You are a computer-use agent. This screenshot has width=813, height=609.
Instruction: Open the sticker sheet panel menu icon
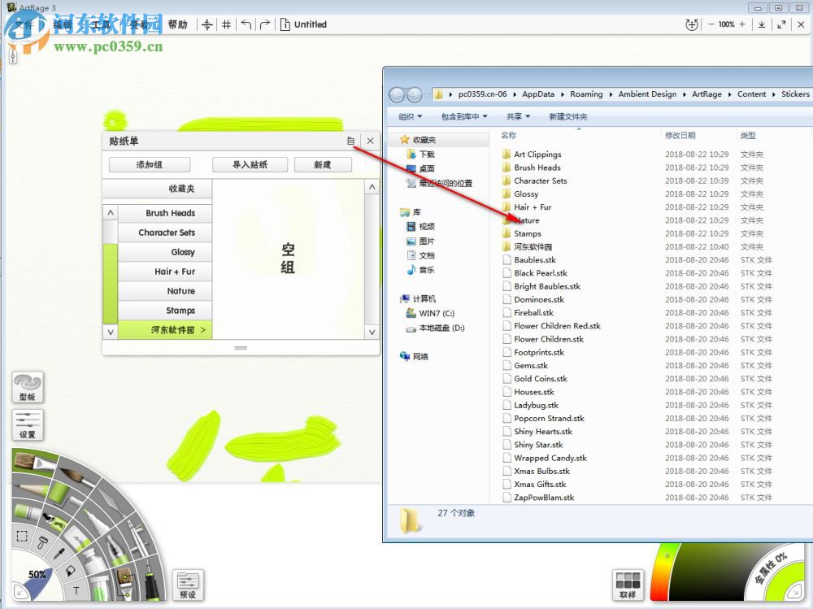click(x=351, y=141)
